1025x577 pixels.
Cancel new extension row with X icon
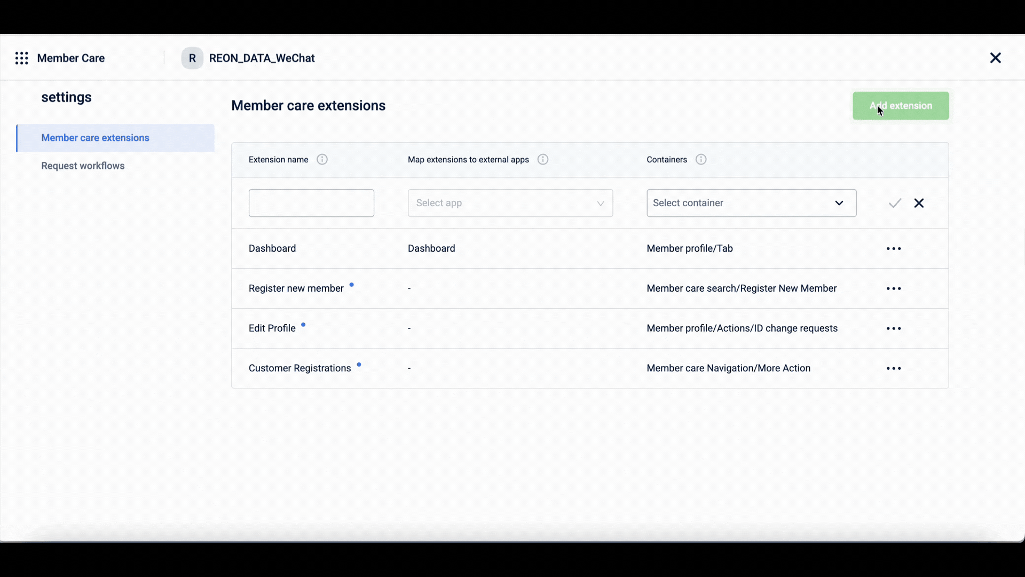point(919,203)
